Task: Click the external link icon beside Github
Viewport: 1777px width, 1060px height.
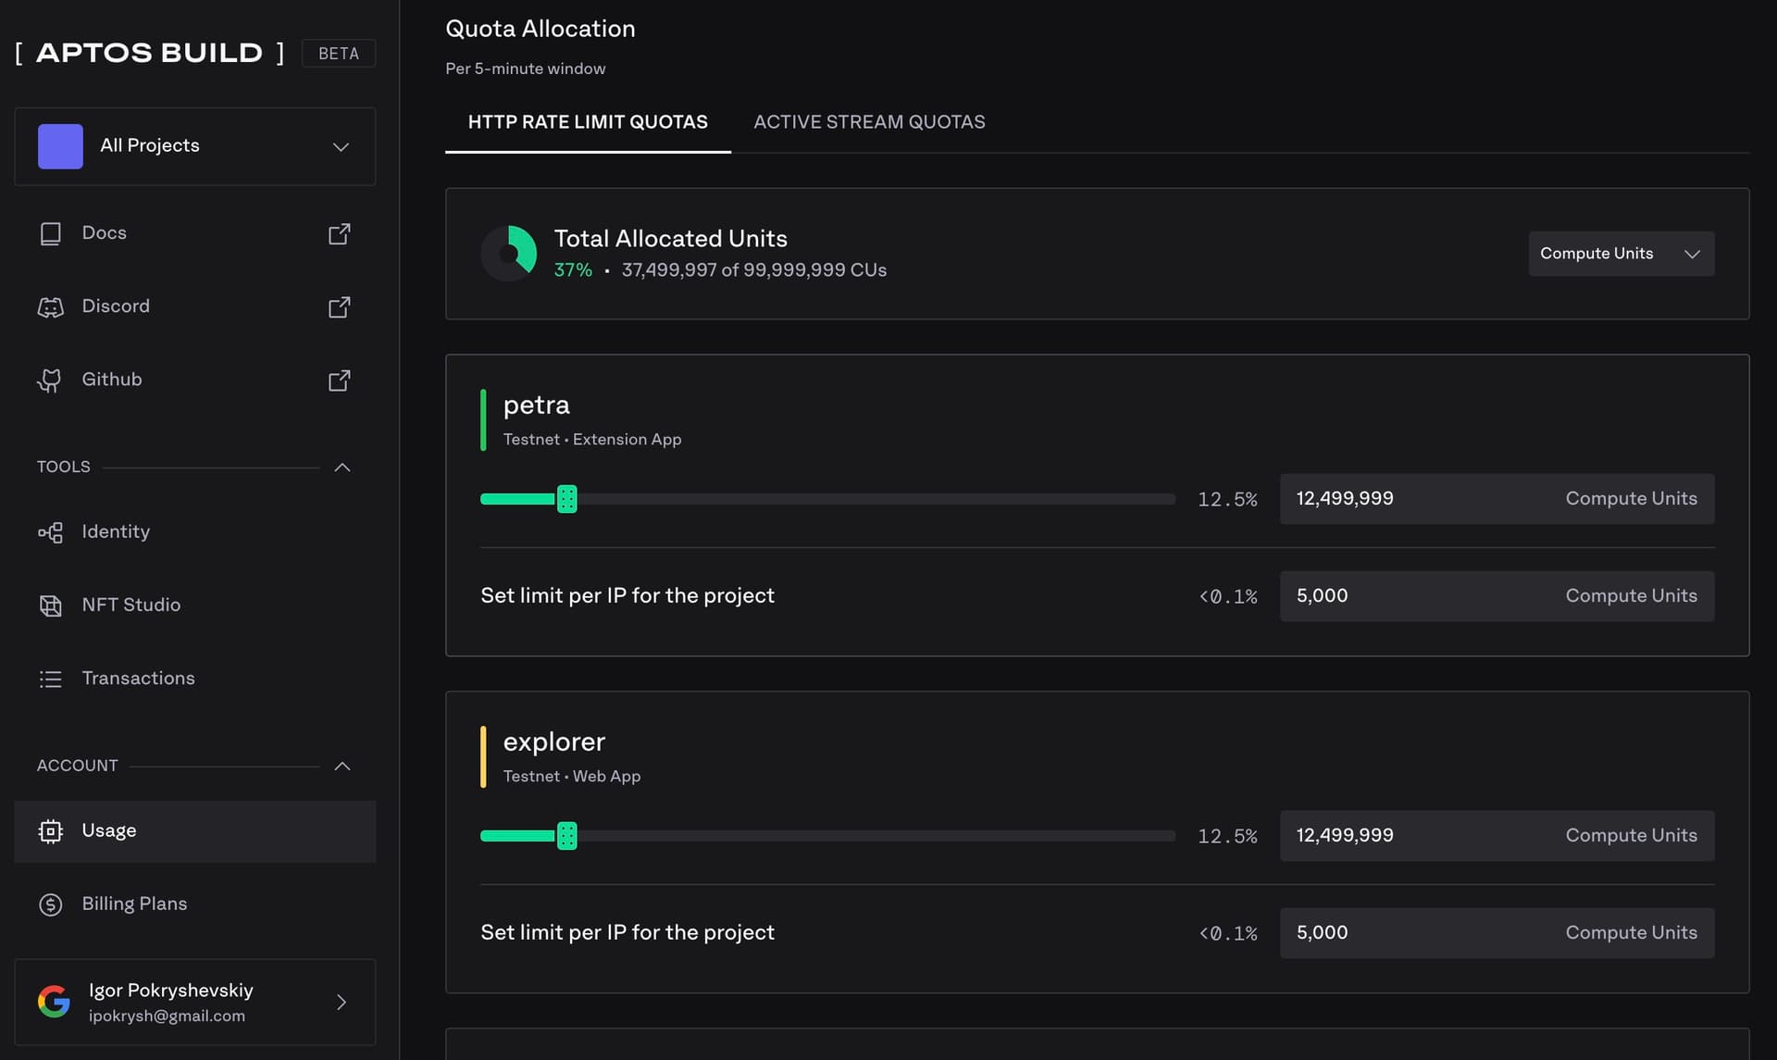Action: [340, 380]
